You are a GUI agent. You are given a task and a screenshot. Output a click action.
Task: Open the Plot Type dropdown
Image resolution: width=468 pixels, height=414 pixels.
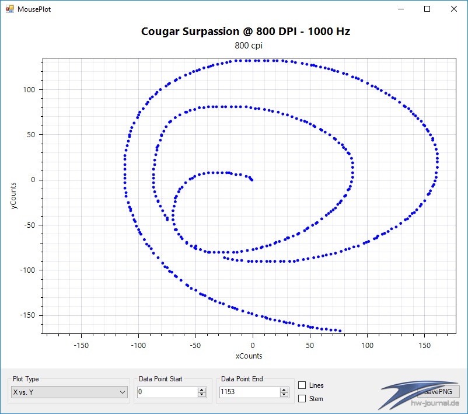(69, 392)
